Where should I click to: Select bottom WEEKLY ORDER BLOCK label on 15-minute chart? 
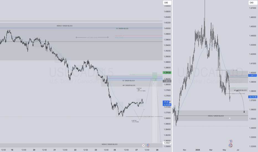tap(110, 144)
